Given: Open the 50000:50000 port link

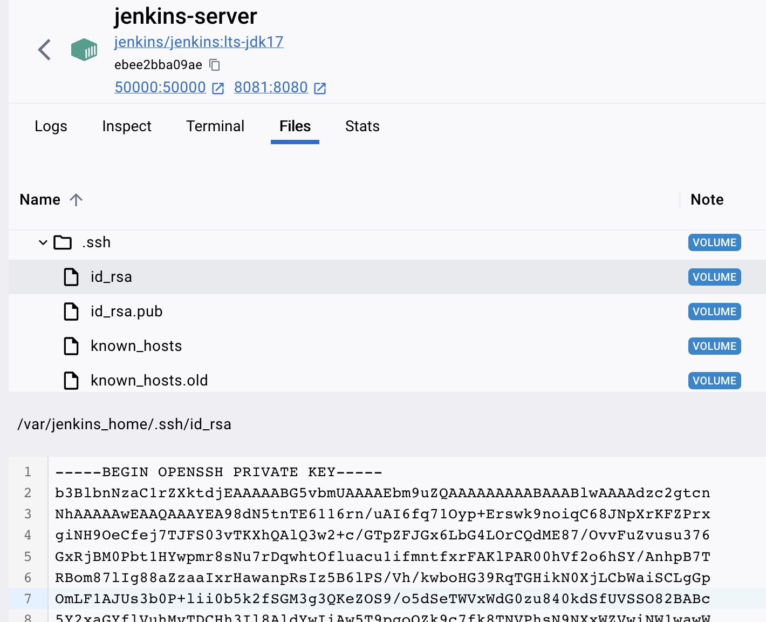Looking at the screenshot, I should [160, 87].
